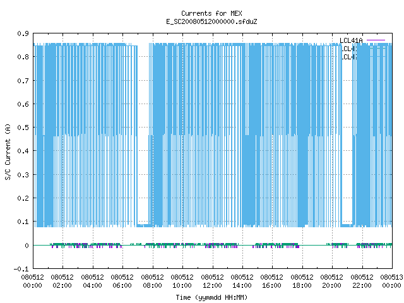Select the file name E_SC20080512000000.sfduZ subtitle
404x303 pixels.
pos(211,21)
